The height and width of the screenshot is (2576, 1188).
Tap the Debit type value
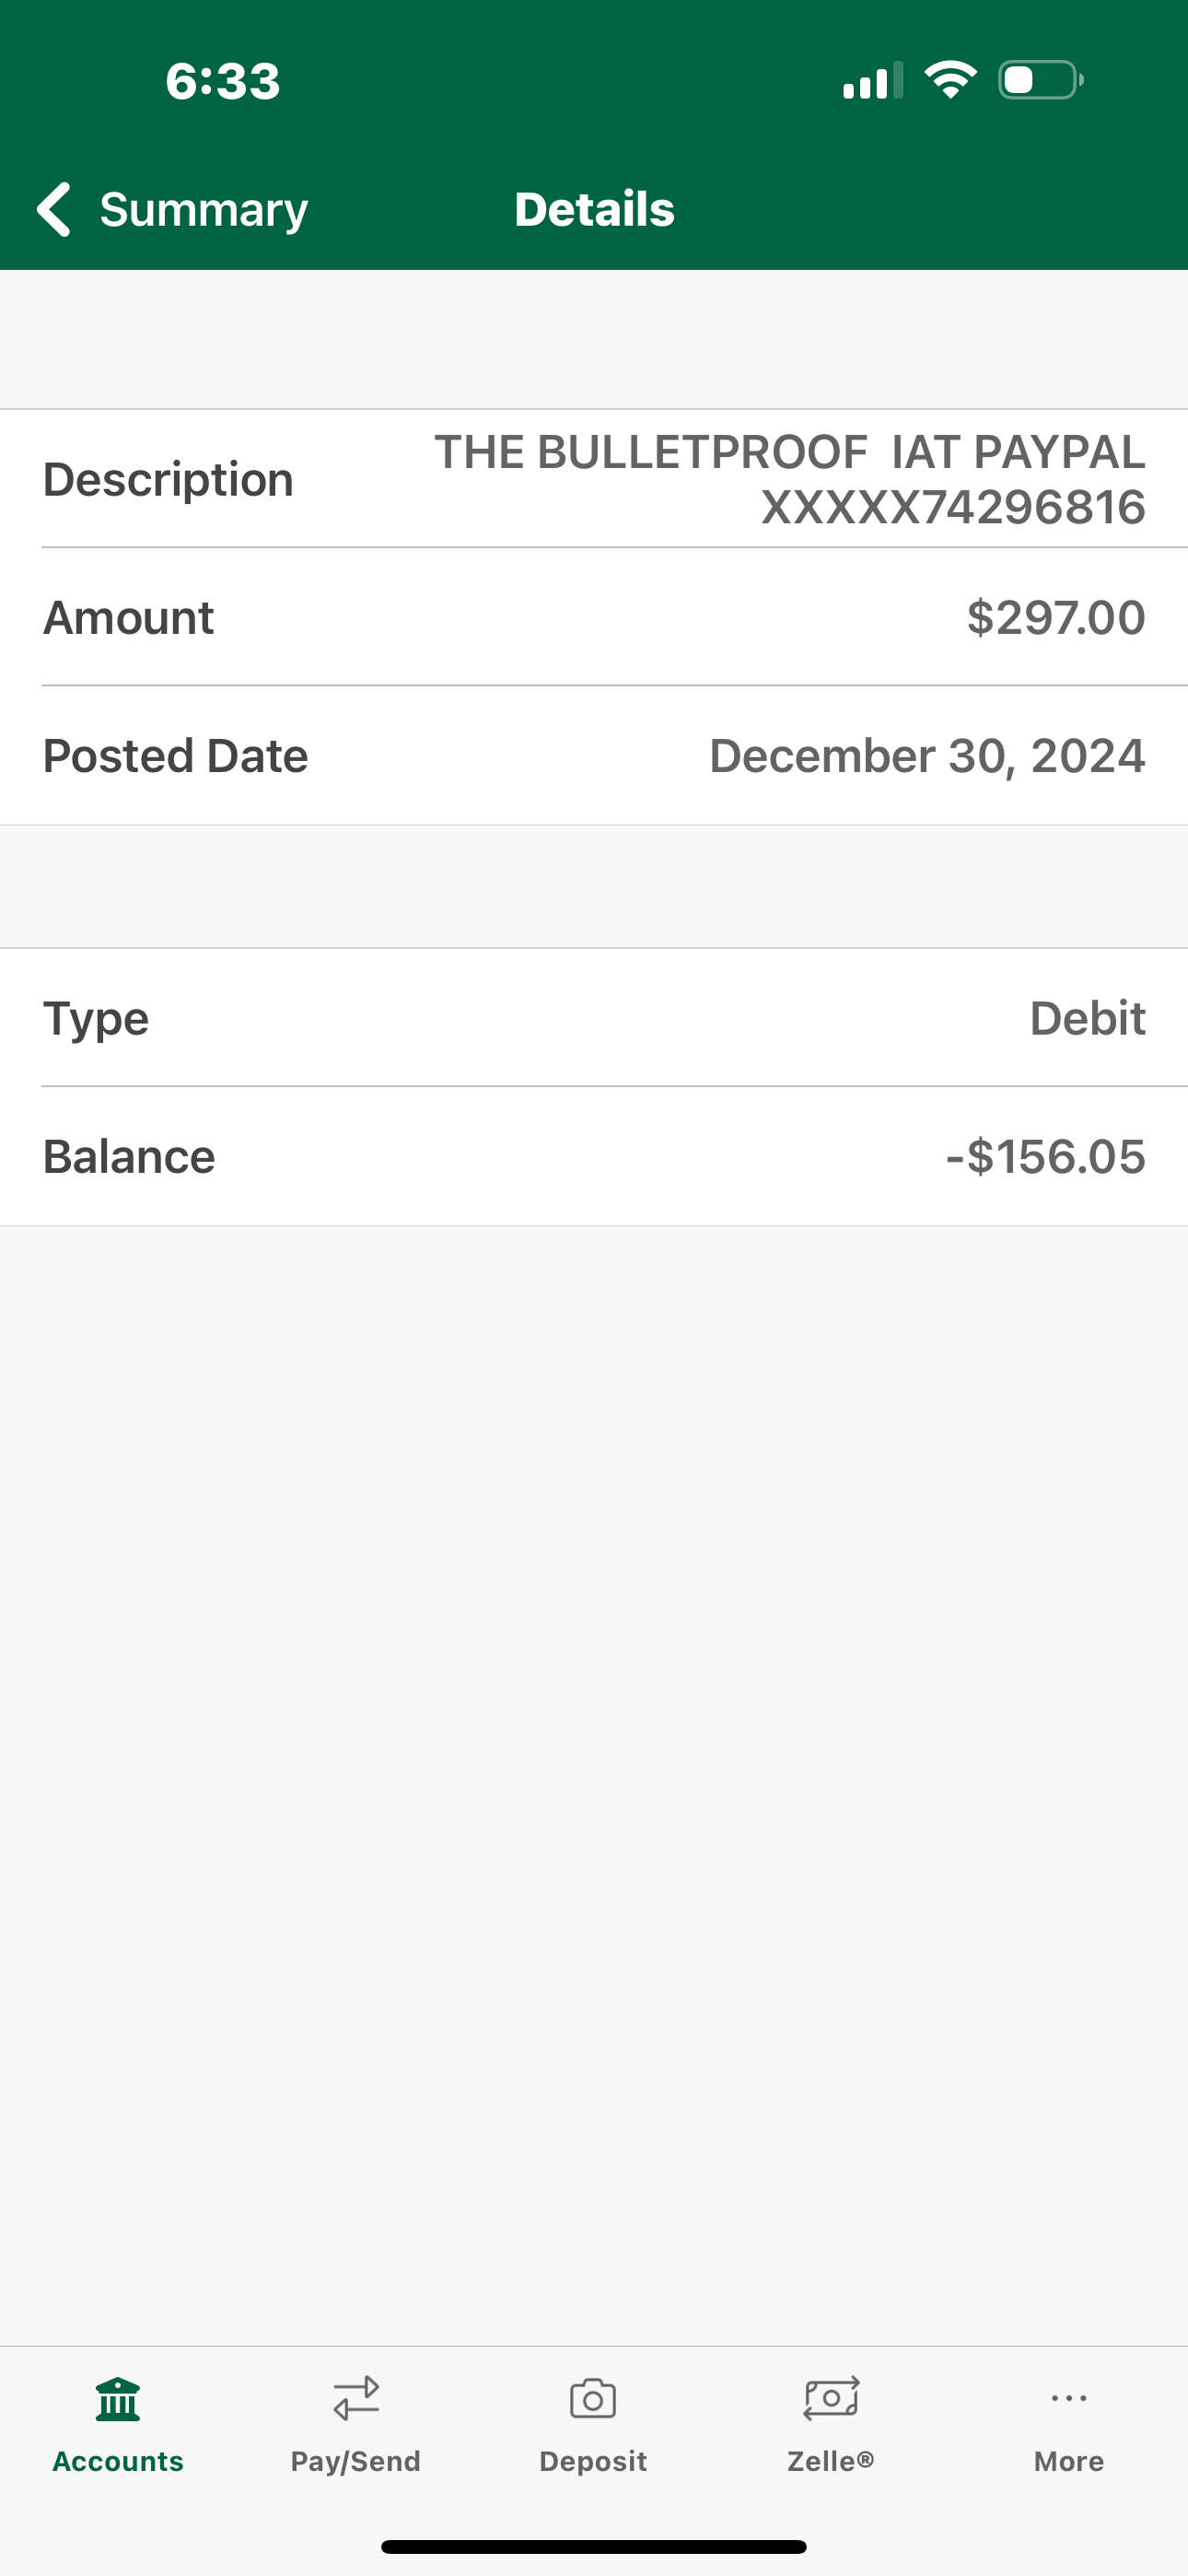(x=1087, y=1018)
